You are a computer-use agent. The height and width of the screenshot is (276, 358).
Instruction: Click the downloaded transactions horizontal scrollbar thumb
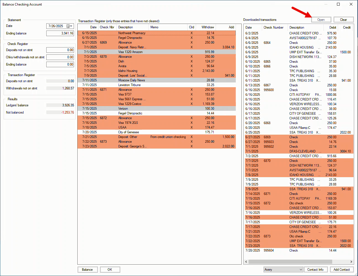[x=290, y=262]
